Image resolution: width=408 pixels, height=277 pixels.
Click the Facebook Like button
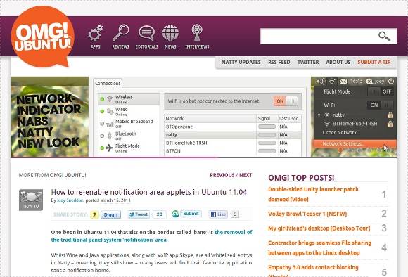pyautogui.click(x=218, y=214)
